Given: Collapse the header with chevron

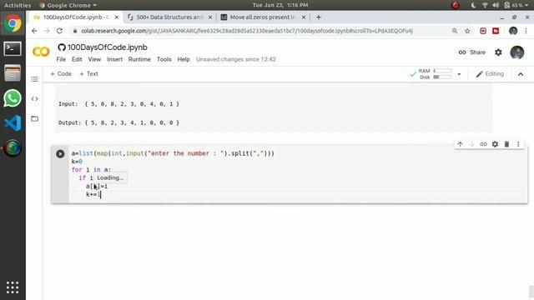Looking at the screenshot, I should point(521,74).
